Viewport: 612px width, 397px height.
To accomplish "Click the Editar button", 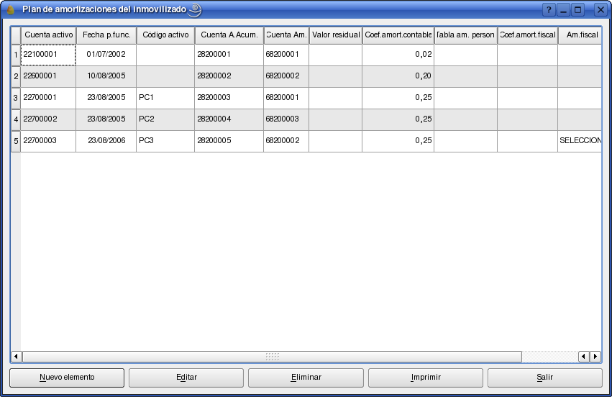I will pyautogui.click(x=186, y=378).
